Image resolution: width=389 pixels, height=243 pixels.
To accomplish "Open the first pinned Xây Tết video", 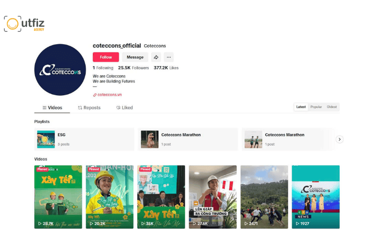I will 58,197.
